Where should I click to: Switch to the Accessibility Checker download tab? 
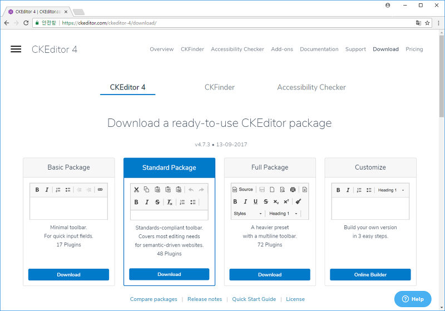pyautogui.click(x=311, y=87)
